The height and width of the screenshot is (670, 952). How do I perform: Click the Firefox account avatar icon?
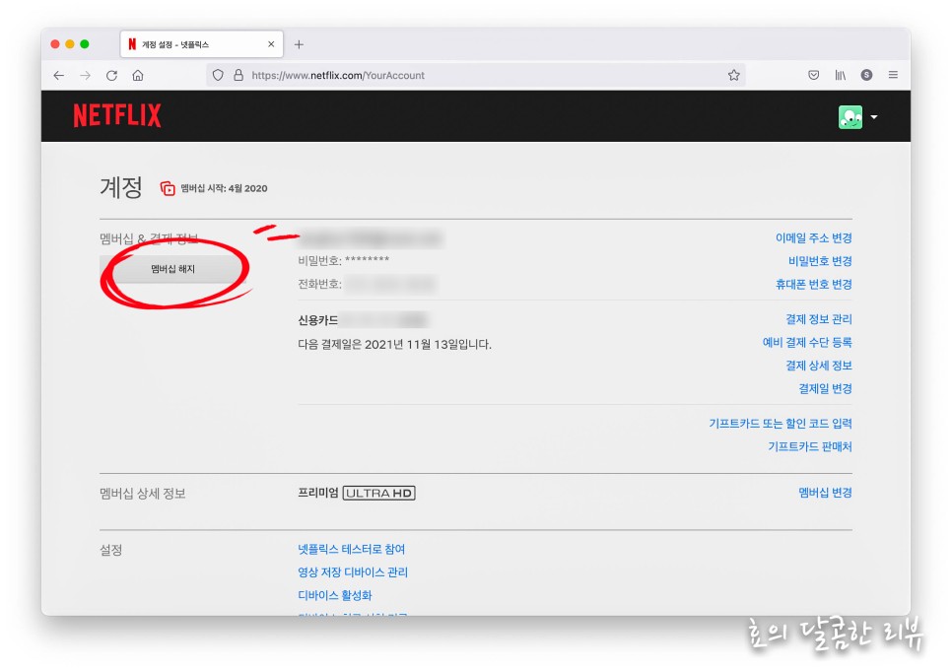click(866, 75)
